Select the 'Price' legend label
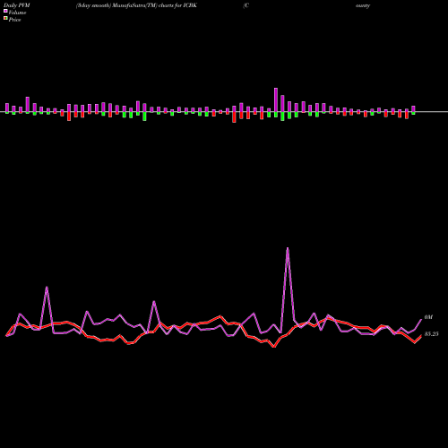The image size is (448, 448). [x=14, y=20]
